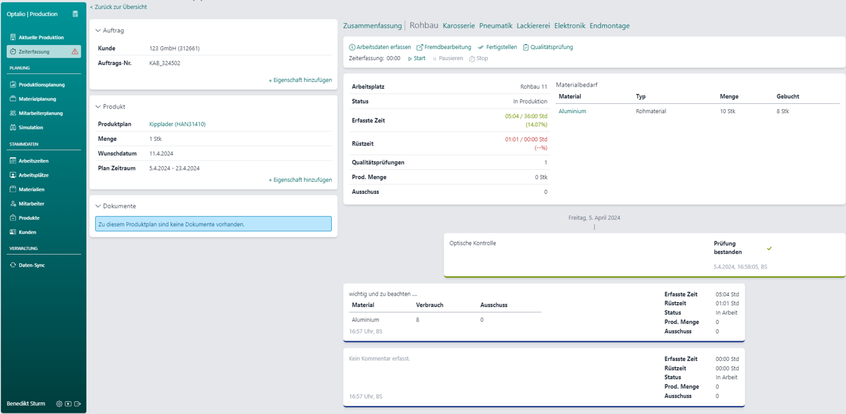Open Arbeitszeiten via the calendar icon
Image resolution: width=846 pixels, height=414 pixels.
click(13, 161)
